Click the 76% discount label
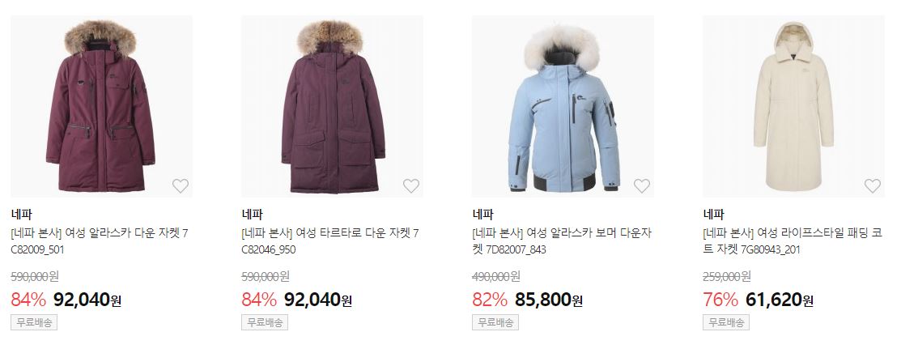 [720, 300]
